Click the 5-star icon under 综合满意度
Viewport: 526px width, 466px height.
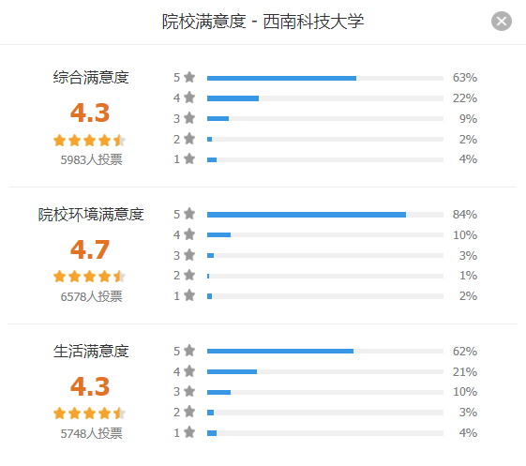189,77
